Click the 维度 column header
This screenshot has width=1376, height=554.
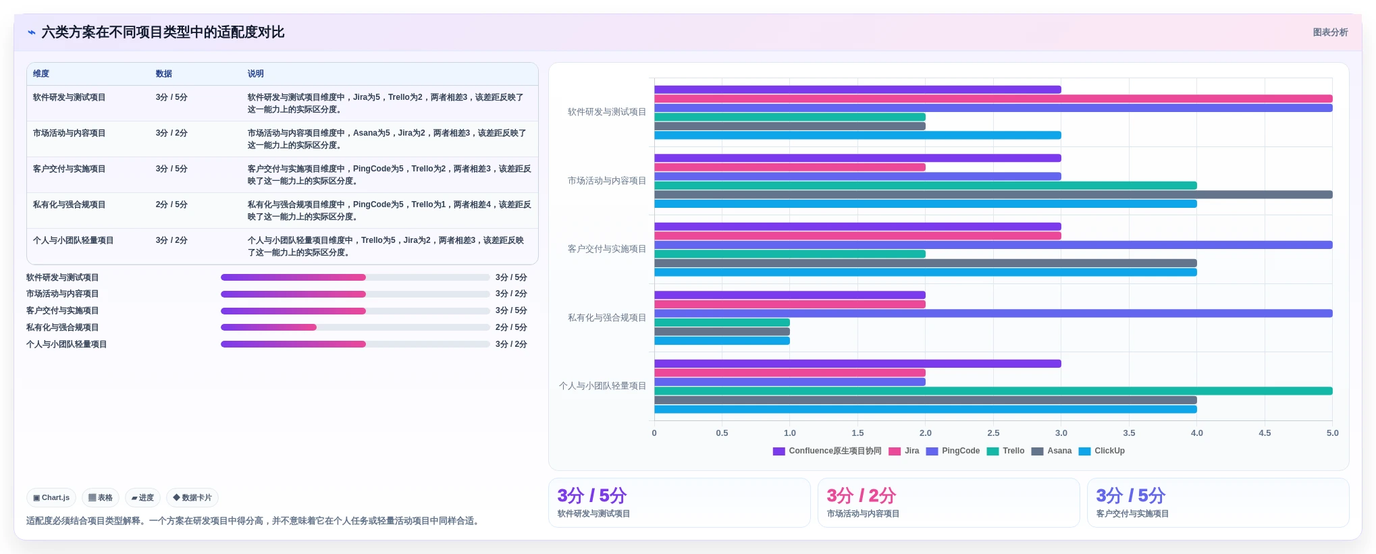pos(41,74)
